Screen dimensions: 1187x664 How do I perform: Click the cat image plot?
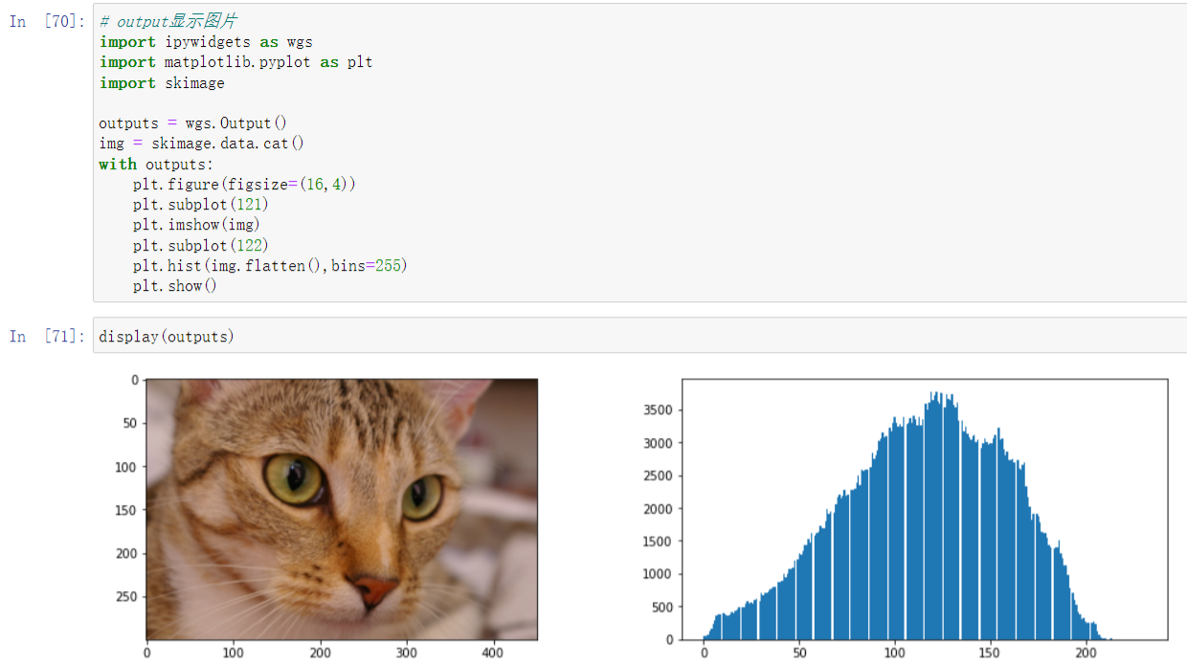[342, 509]
